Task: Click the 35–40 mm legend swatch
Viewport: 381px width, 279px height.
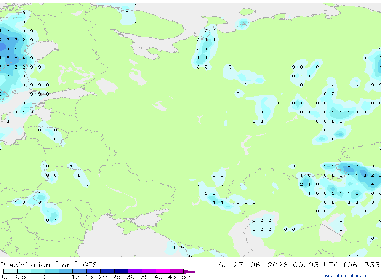Action: [x=149, y=271]
